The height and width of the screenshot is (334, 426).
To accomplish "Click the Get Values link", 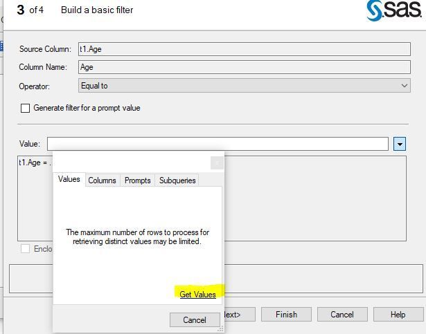I will (x=198, y=295).
